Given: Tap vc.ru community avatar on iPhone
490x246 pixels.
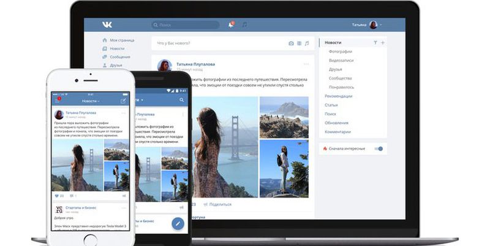Looking at the screenshot, I should click(59, 209).
